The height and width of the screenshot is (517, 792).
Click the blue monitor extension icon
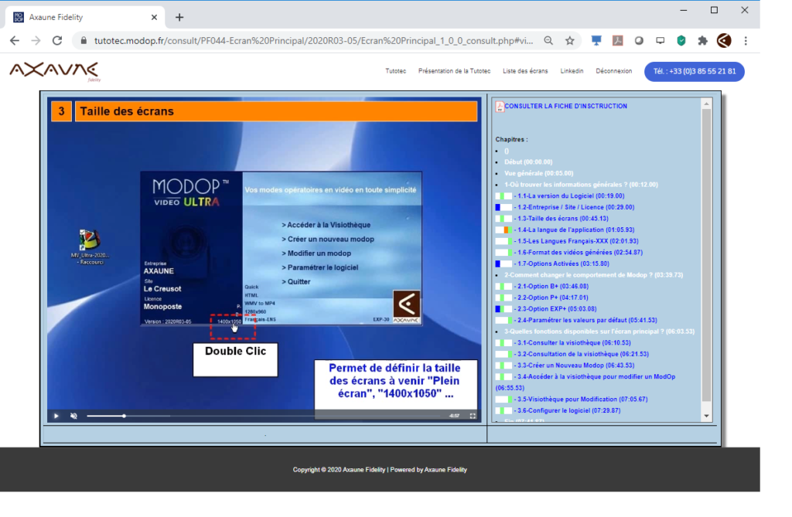coord(596,41)
